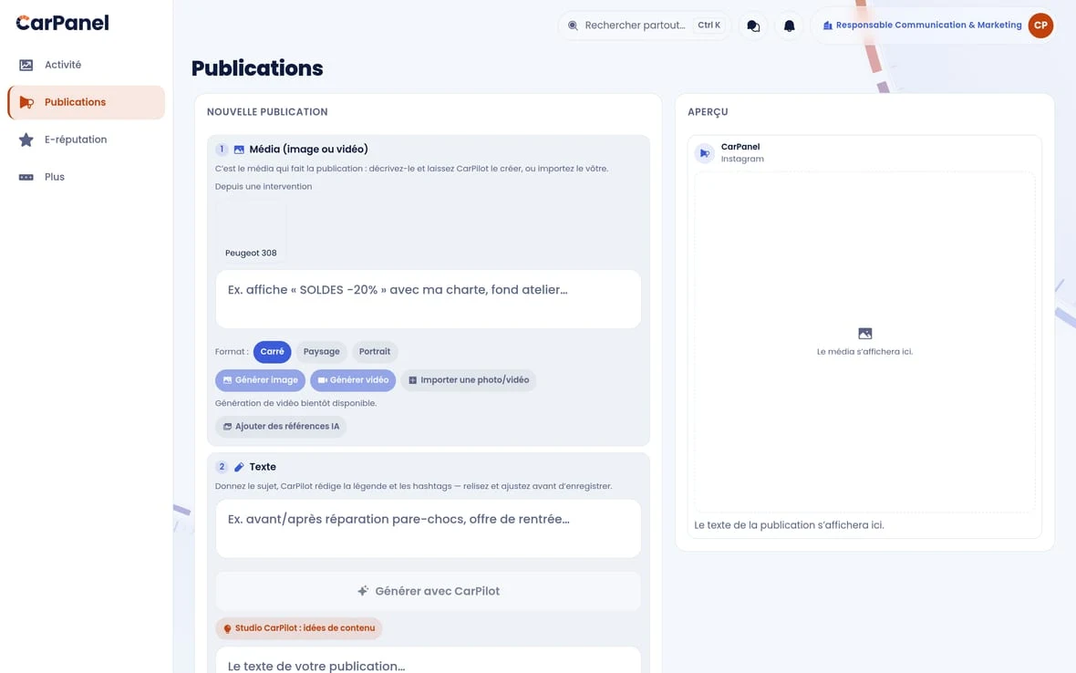Viewport: 1076px width, 673px height.
Task: Click the Générer image button
Action: [x=260, y=380]
